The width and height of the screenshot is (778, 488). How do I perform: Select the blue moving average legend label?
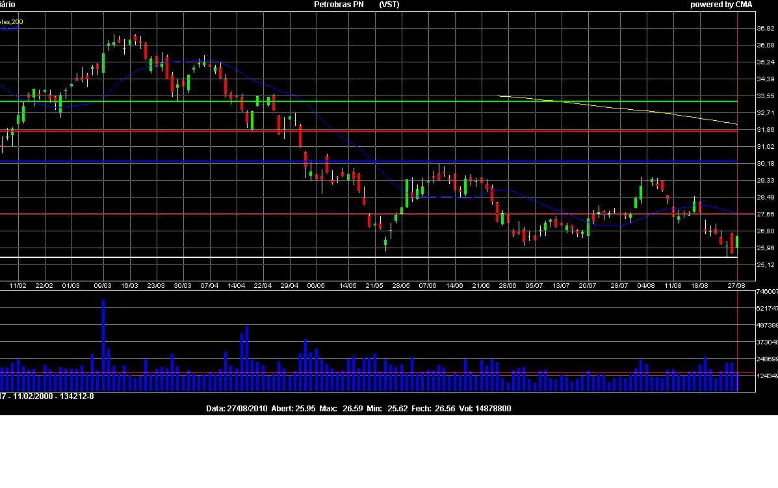coord(9,29)
